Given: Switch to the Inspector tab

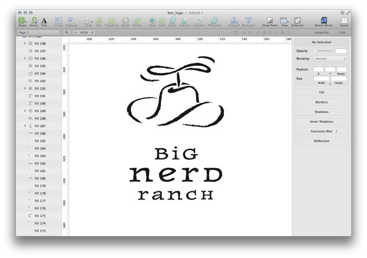Looking at the screenshot, I should 322,32.
